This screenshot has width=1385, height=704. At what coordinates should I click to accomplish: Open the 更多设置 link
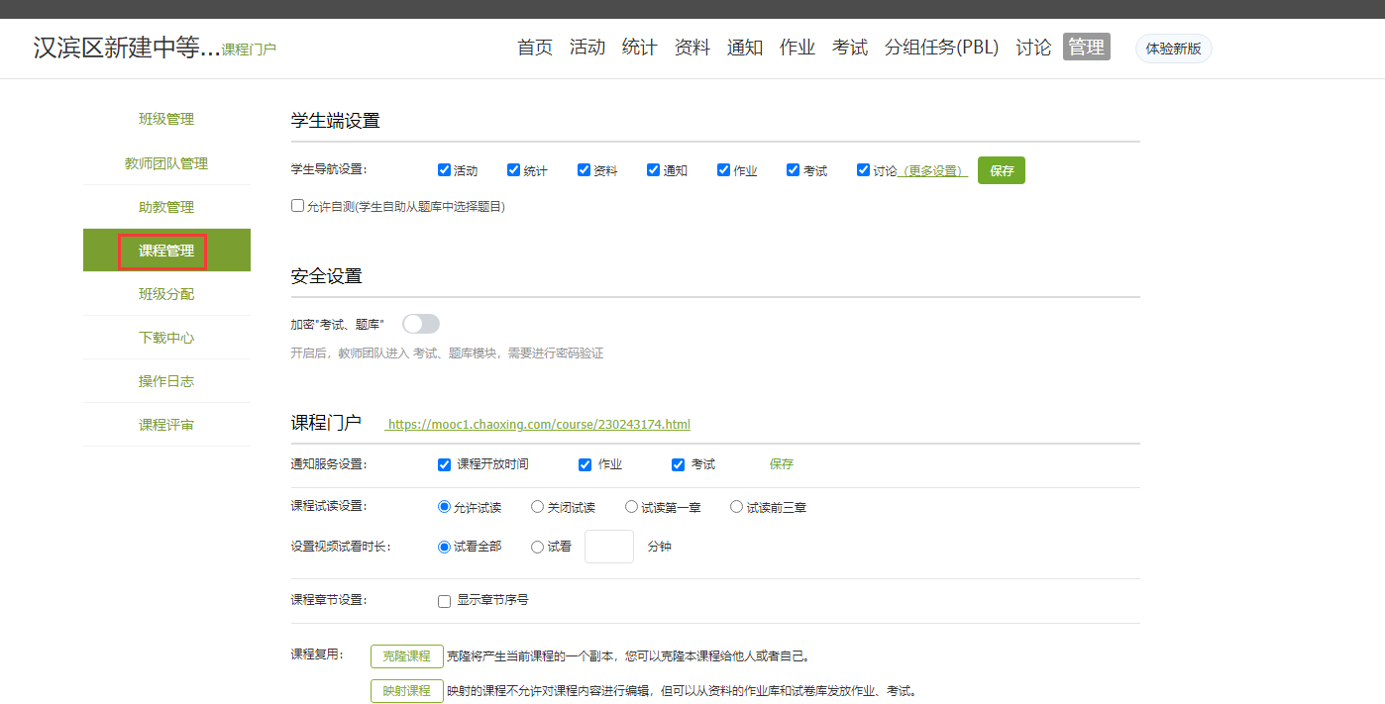(932, 171)
